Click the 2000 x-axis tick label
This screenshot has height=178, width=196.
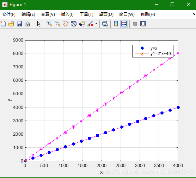coord(102,166)
